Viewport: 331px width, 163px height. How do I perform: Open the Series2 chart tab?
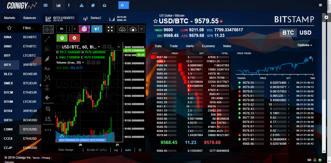[92, 18]
